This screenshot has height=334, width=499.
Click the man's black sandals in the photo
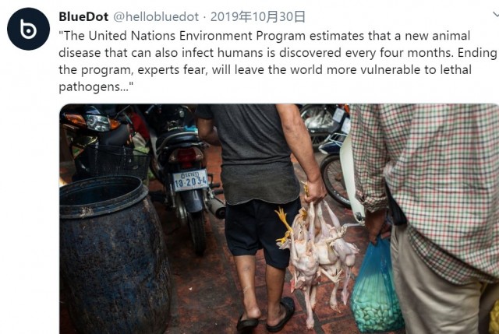click(266, 316)
